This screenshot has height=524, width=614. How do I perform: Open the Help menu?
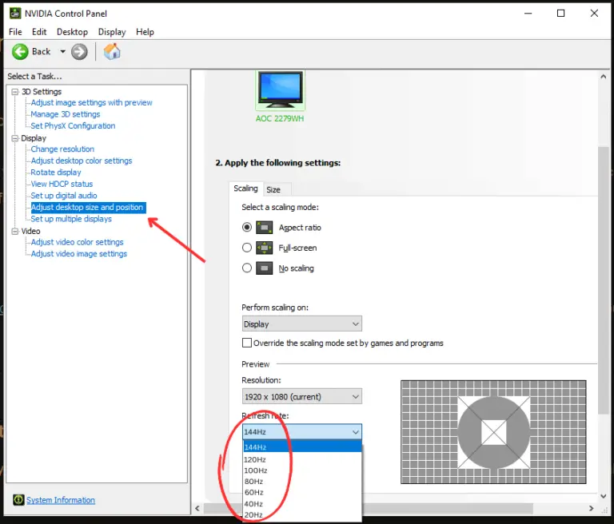145,32
